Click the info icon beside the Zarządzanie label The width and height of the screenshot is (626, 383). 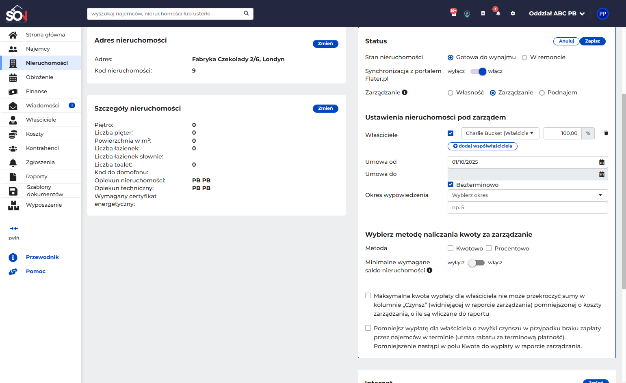coord(405,92)
